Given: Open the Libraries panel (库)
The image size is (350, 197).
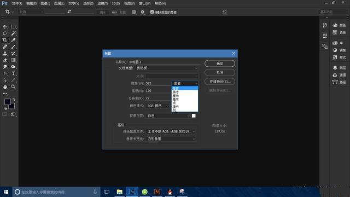Looking at the screenshot, I should 337,43.
